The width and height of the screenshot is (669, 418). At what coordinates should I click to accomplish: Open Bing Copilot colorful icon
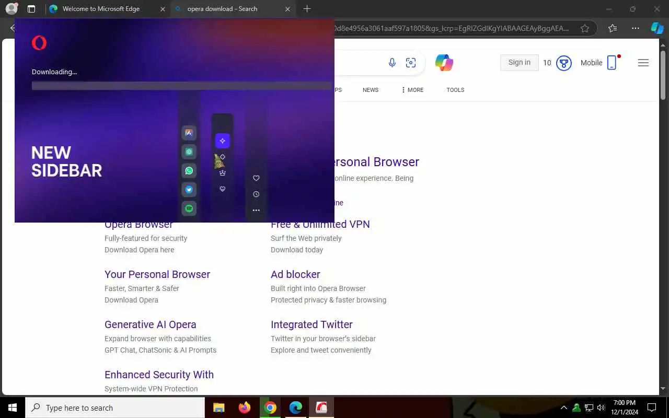[444, 63]
